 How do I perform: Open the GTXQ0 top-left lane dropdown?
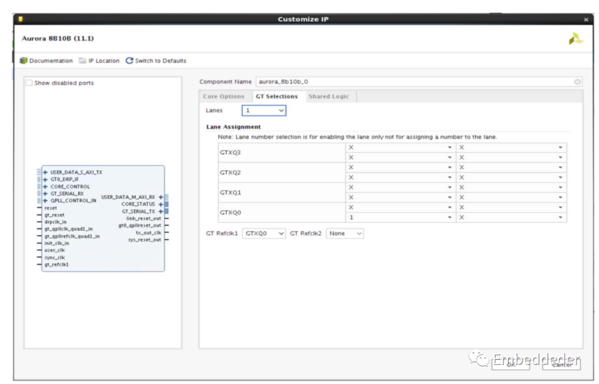pos(401,207)
